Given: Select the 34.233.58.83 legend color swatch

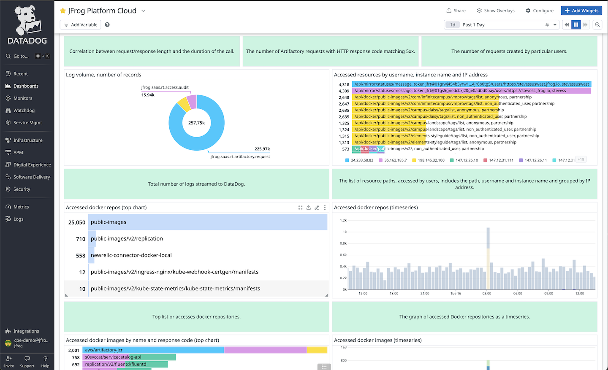Looking at the screenshot, I should [347, 159].
